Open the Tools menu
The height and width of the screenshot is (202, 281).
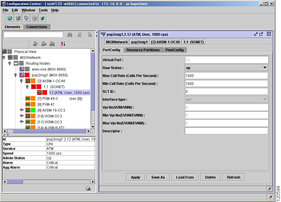[43, 10]
